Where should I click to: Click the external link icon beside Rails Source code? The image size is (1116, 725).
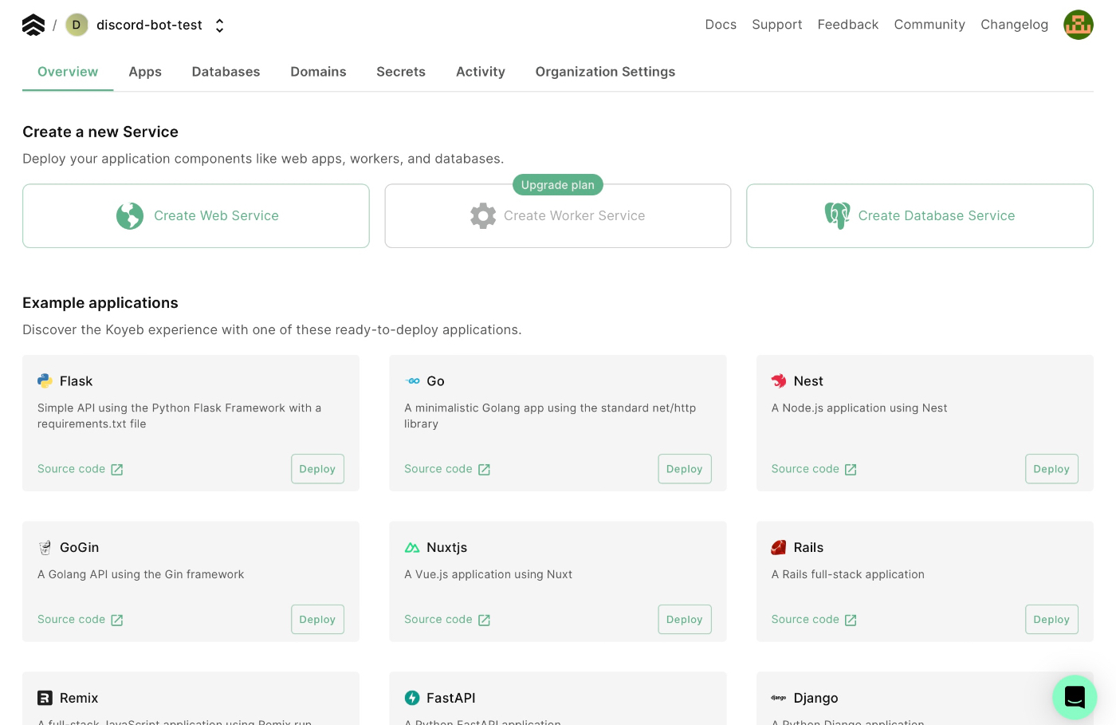tap(851, 621)
